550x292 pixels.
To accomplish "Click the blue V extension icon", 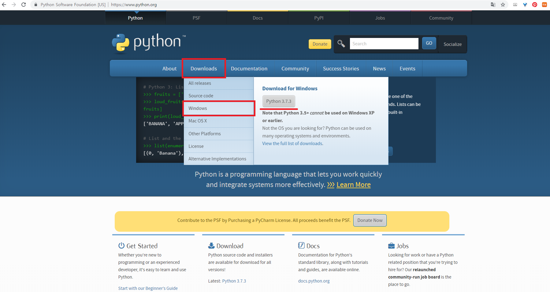I will (x=525, y=5).
